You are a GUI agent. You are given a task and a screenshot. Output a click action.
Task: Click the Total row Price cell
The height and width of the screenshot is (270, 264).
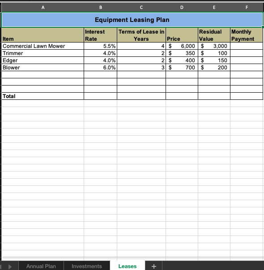tap(182, 96)
